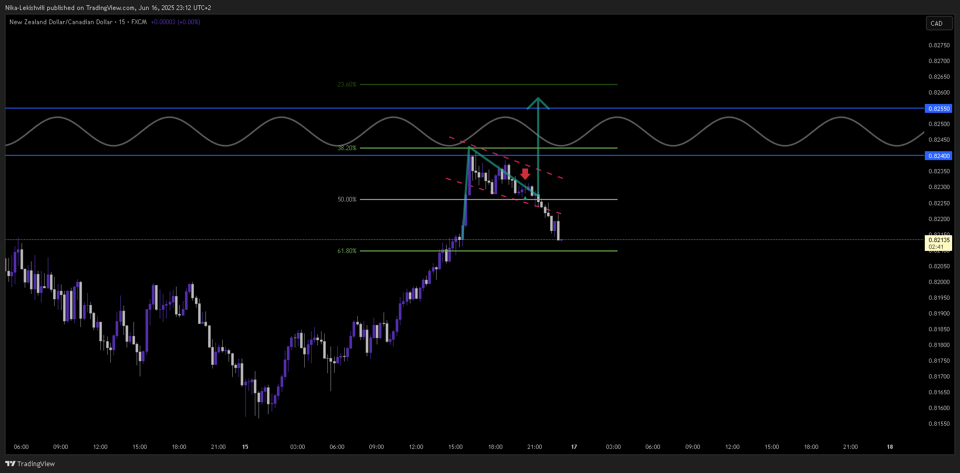This screenshot has width=960, height=473.
Task: Select the 61.80% Fibonacci level label
Action: coord(347,251)
